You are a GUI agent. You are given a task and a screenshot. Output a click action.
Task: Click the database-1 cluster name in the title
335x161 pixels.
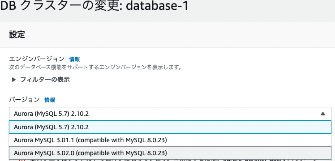tap(157, 6)
